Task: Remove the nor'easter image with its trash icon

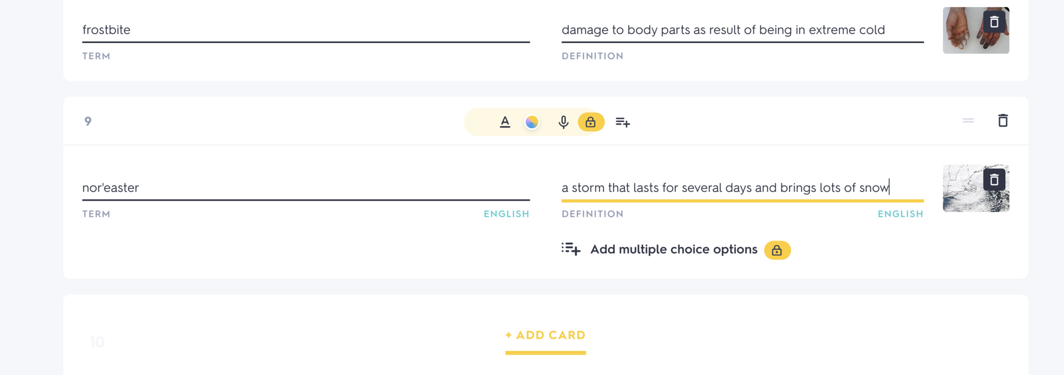Action: 994,180
